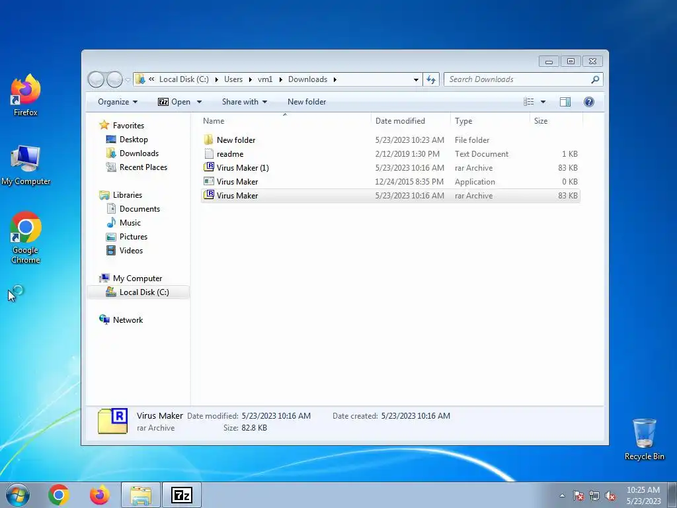This screenshot has height=508, width=677.
Task: Open the Share with menu
Action: coord(245,102)
